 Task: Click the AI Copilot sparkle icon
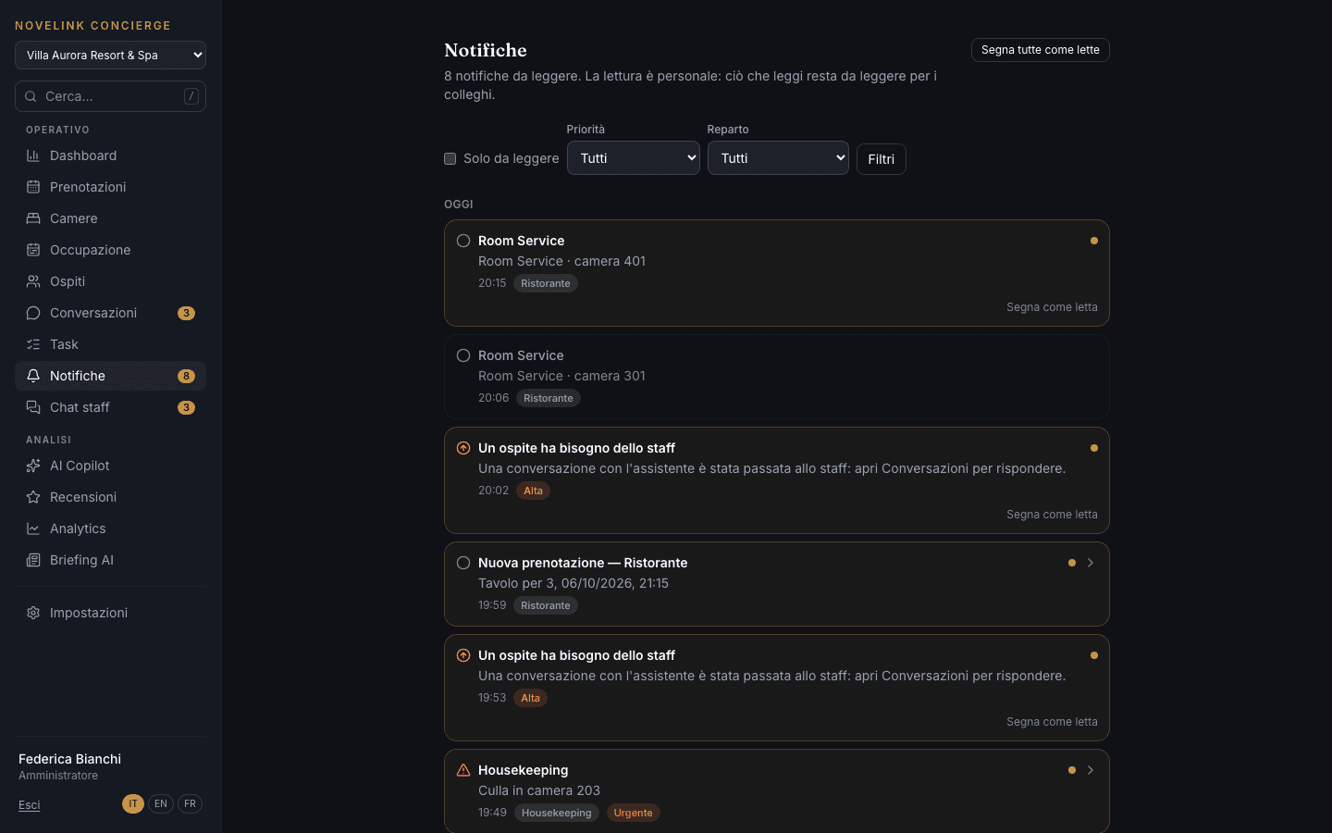coord(33,466)
